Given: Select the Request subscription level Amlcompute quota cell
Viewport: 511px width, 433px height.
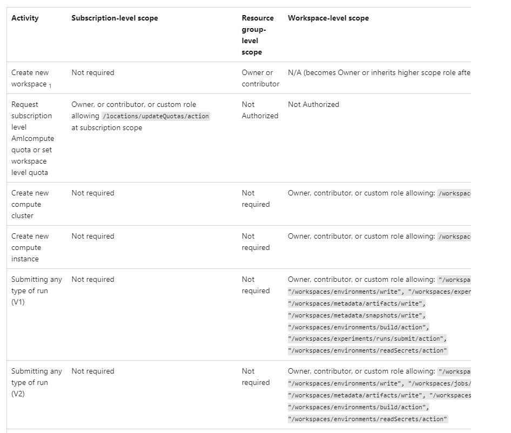Looking at the screenshot, I should pos(32,138).
